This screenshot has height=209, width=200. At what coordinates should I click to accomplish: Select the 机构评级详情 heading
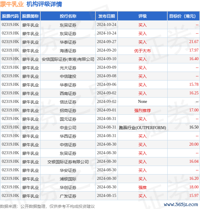pos(44,4)
